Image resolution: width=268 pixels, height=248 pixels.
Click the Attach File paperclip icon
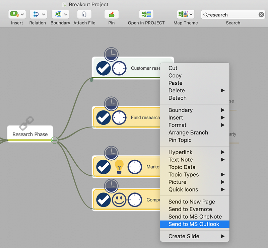tap(84, 14)
